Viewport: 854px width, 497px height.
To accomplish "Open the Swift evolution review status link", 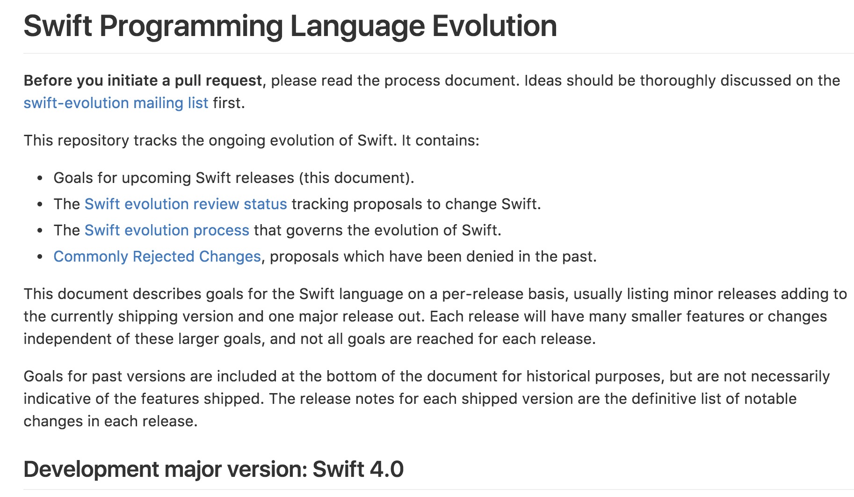I will [185, 204].
